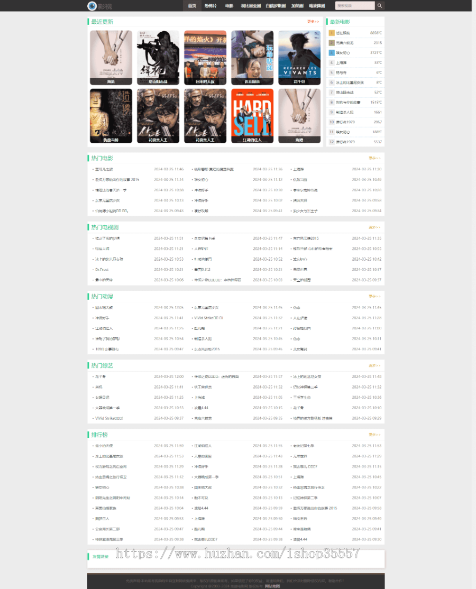This screenshot has height=589, width=476.
Task: Open 神探夏洛克第三季 in 排行榜 list
Action: coord(109,539)
